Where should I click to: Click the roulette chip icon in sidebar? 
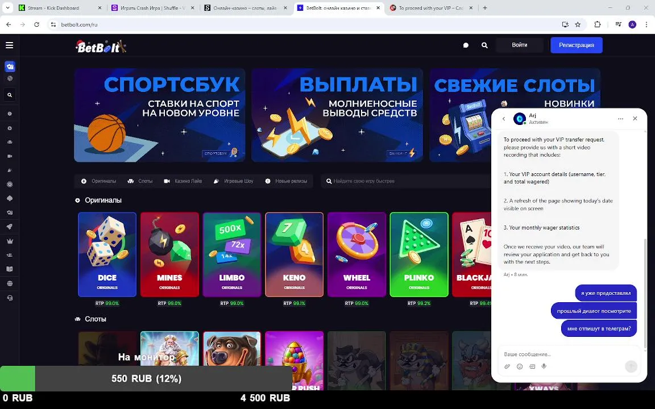click(10, 184)
